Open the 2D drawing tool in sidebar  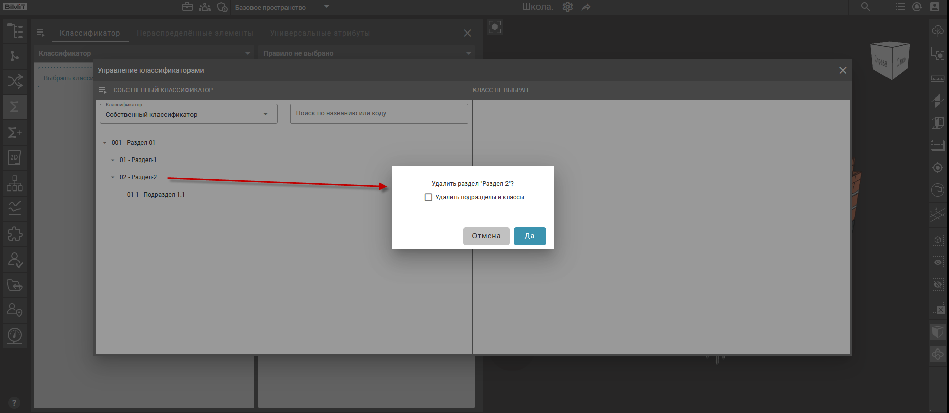coord(15,157)
